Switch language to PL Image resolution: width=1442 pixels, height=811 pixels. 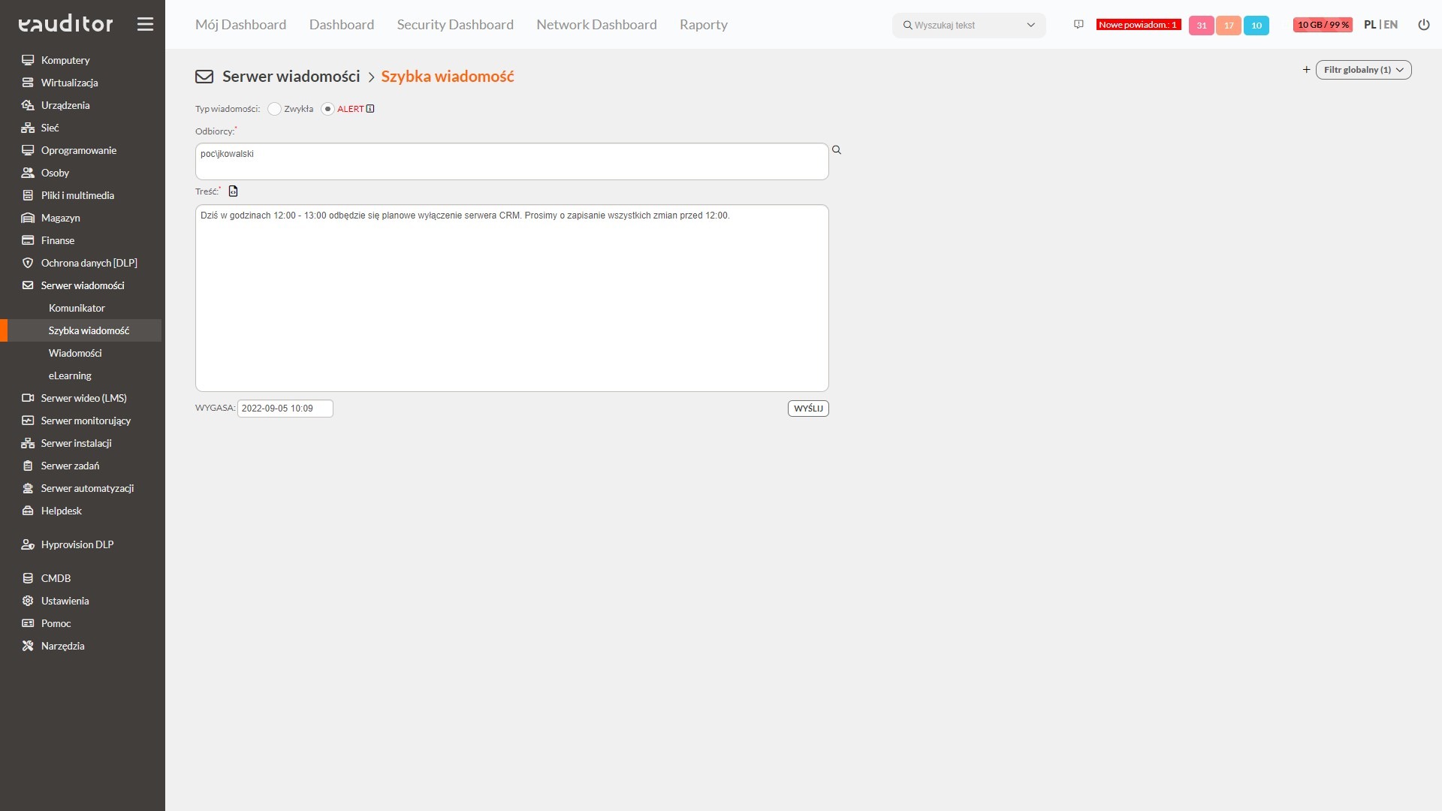[x=1370, y=25]
